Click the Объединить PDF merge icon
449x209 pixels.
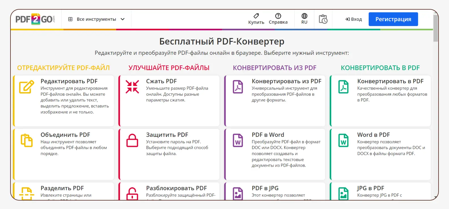[x=27, y=140]
